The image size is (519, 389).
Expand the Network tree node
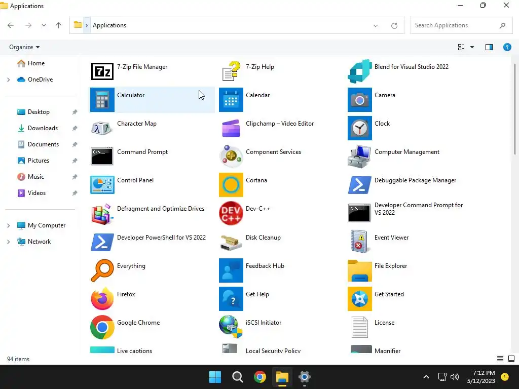tap(9, 242)
